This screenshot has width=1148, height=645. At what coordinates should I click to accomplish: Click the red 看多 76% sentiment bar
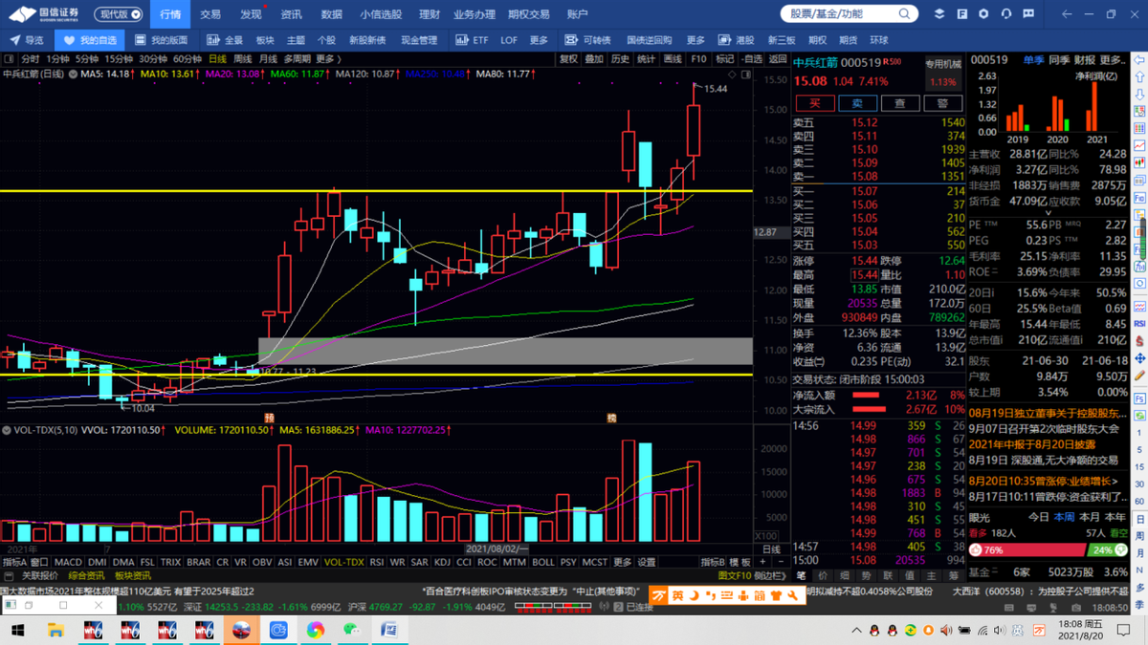tap(1027, 550)
